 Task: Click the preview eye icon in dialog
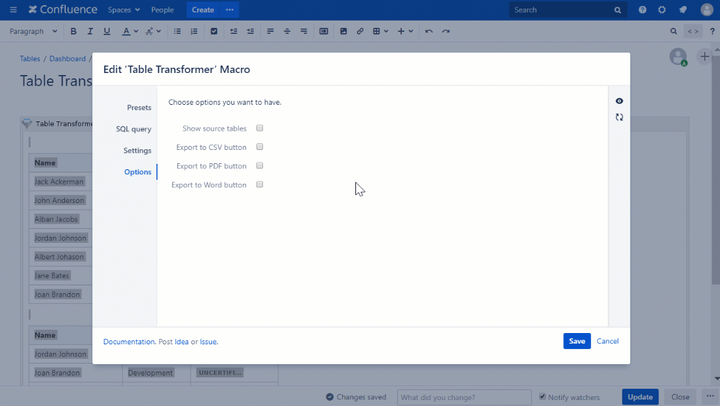(619, 101)
